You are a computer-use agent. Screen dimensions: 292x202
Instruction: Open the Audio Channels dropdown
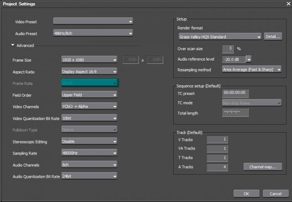[x=89, y=165]
